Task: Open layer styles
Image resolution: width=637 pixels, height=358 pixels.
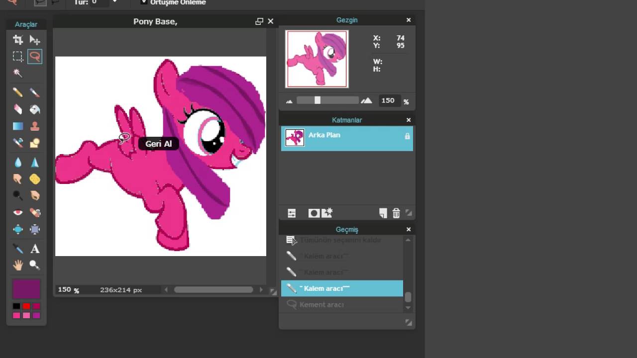Action: coord(327,213)
